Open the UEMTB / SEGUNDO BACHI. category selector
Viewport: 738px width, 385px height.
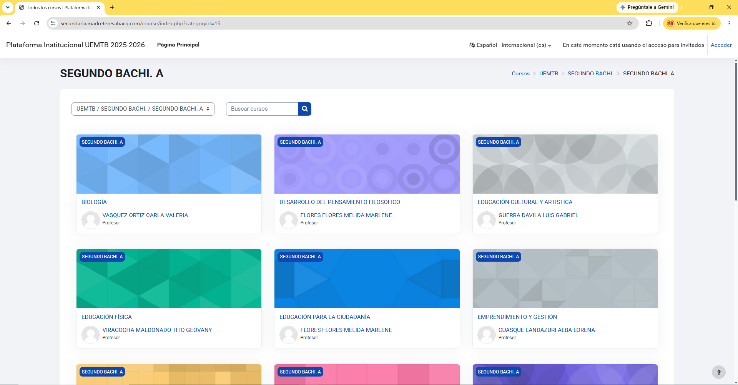coord(143,109)
